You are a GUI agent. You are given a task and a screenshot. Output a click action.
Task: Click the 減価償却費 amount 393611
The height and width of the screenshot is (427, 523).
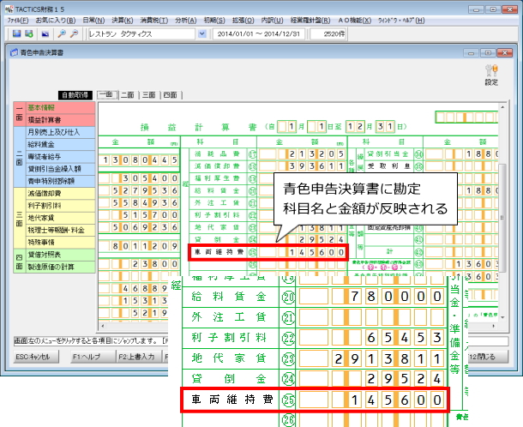302,166
